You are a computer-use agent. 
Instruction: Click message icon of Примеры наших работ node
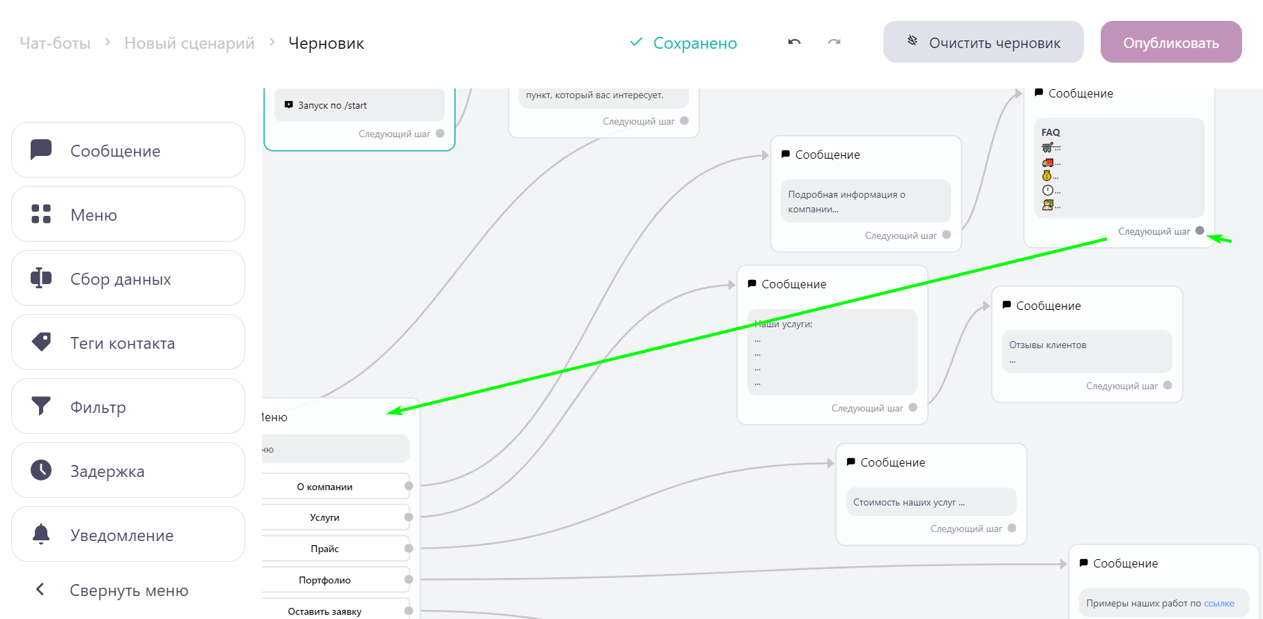pyautogui.click(x=1083, y=563)
